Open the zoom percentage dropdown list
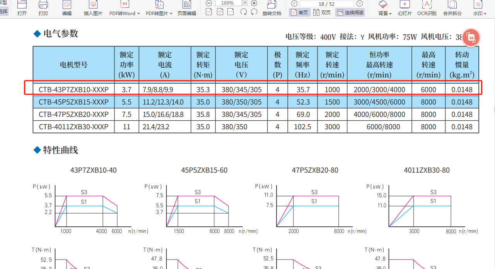This screenshot has height=269, width=495. pyautogui.click(x=244, y=3)
